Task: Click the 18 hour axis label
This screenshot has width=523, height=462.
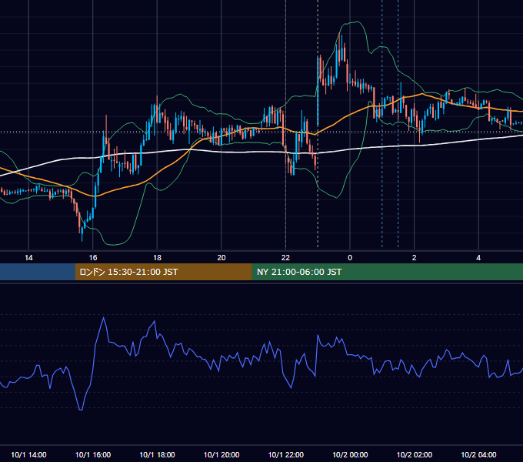Action: pos(157,258)
